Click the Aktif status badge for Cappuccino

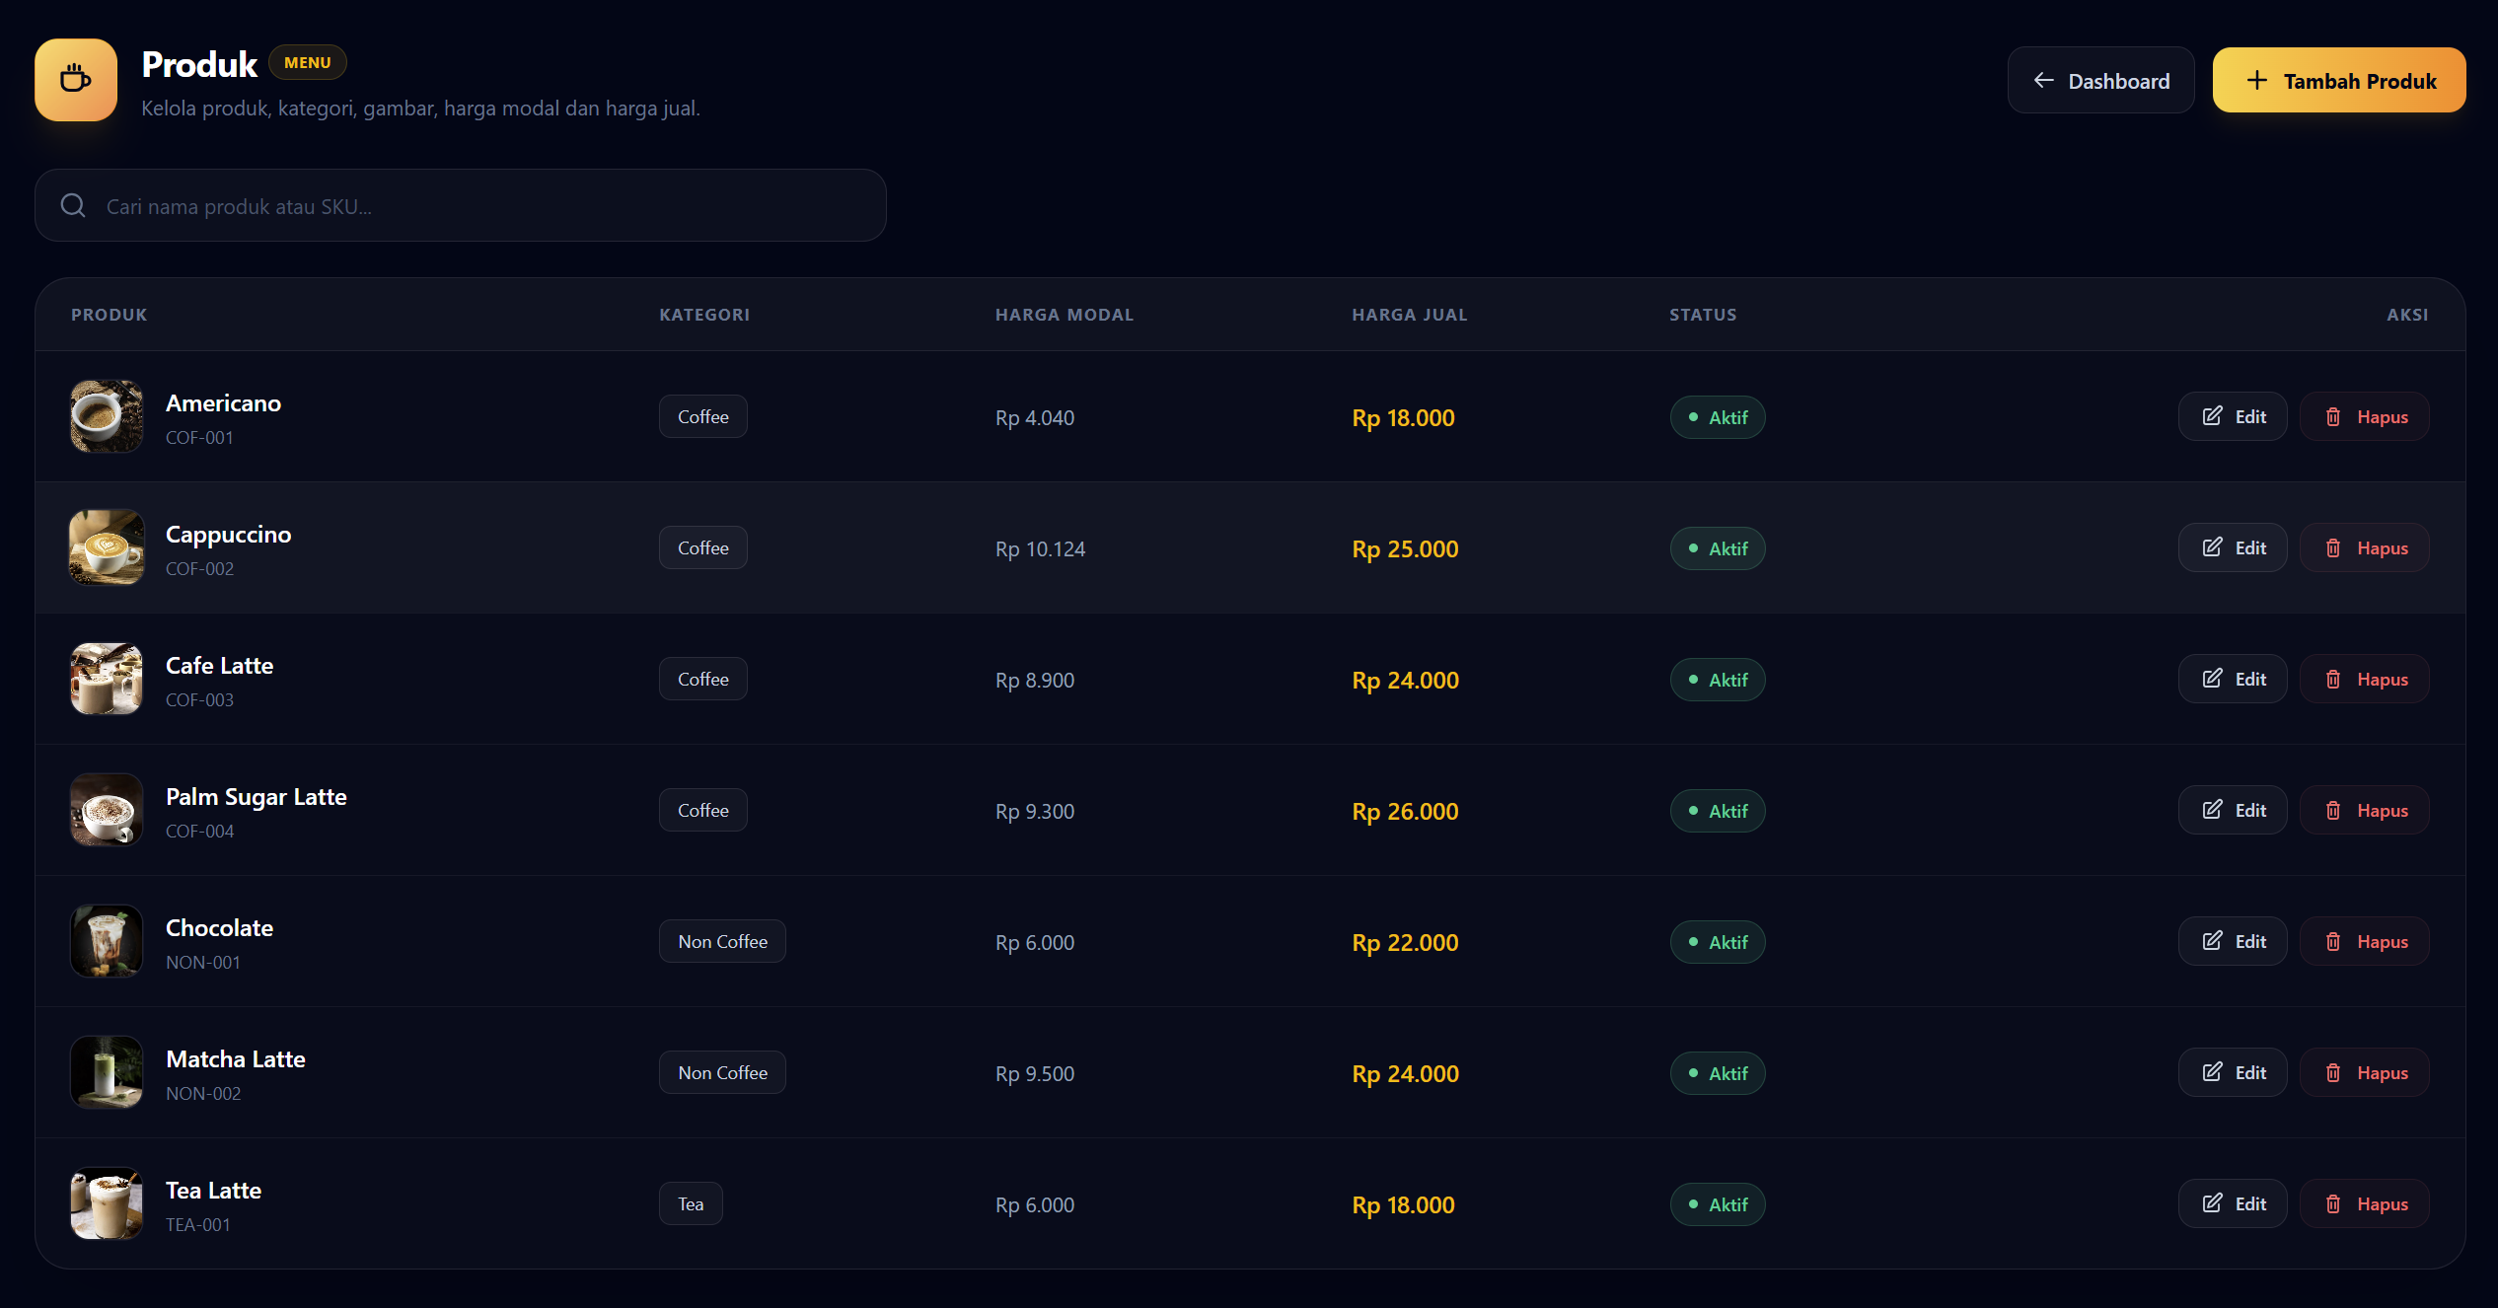point(1718,548)
